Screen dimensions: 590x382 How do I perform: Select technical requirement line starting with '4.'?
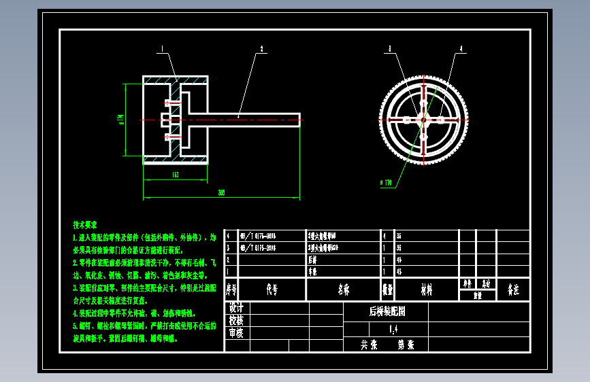tap(134, 313)
